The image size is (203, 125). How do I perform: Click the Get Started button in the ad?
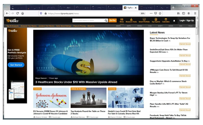pyautogui.click(x=16, y=65)
